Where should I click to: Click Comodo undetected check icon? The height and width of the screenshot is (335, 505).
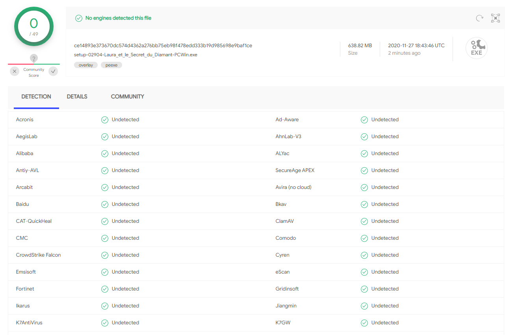(x=364, y=238)
